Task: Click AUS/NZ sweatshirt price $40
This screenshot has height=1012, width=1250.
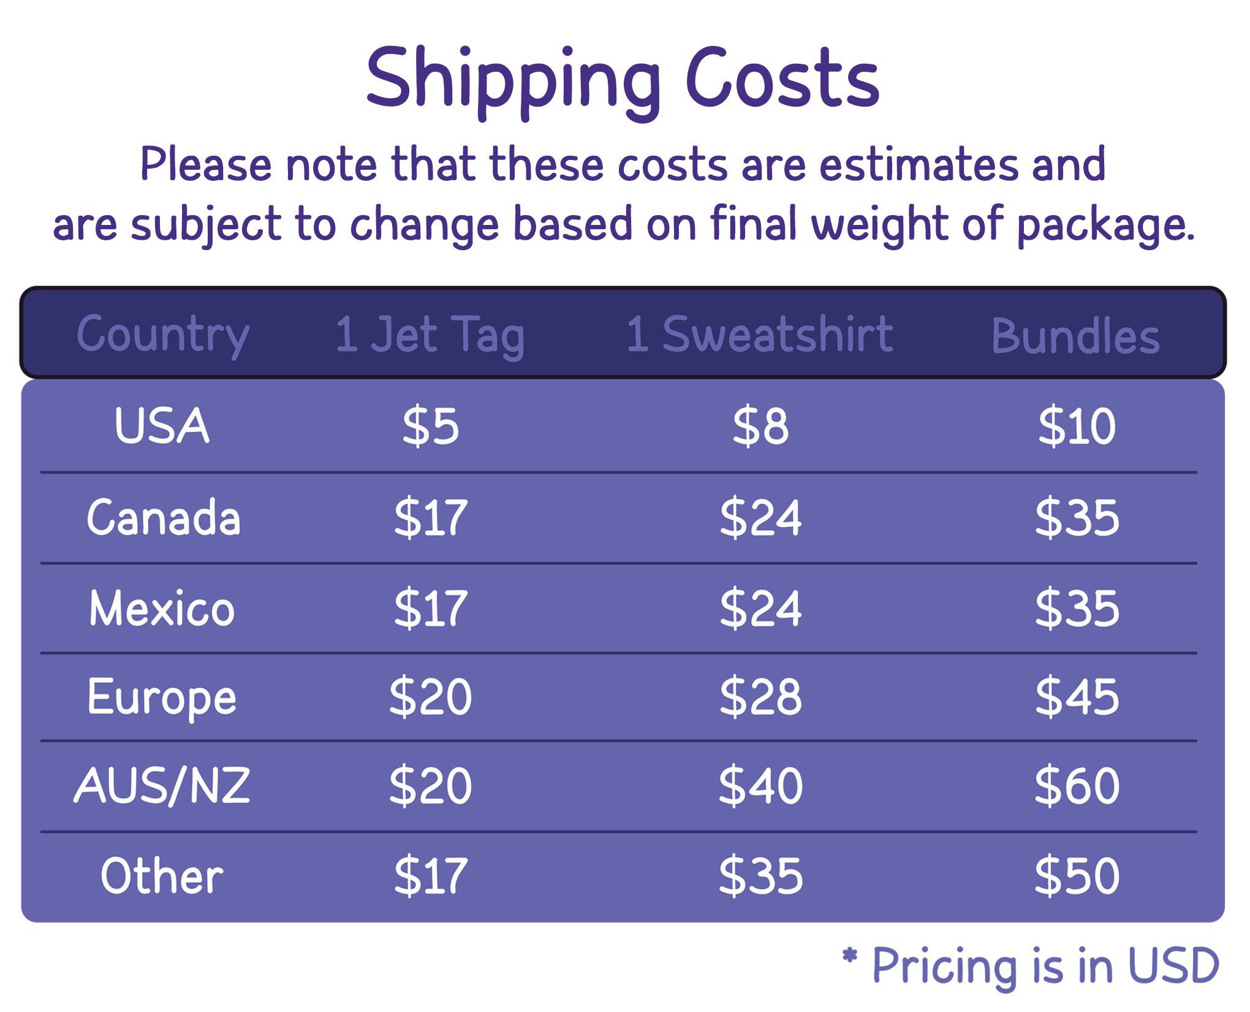Action: [x=760, y=786]
